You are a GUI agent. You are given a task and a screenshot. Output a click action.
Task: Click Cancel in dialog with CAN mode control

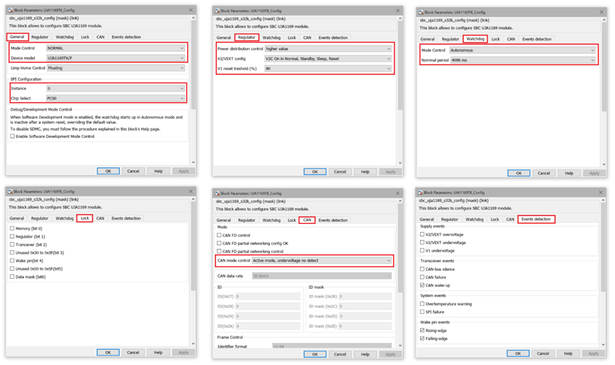point(340,354)
